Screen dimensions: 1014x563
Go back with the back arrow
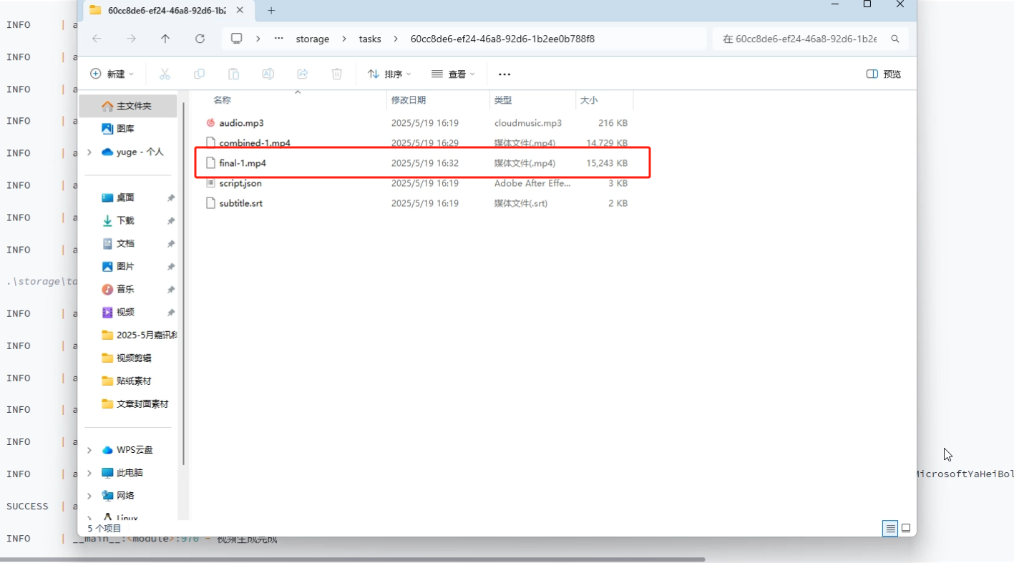click(97, 39)
